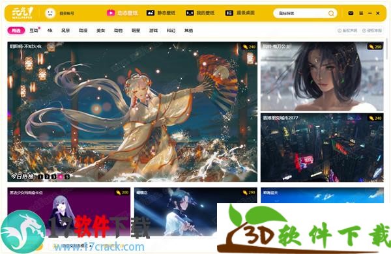Select the 美女 category
Screen dimensions: 391x254
(x=101, y=31)
